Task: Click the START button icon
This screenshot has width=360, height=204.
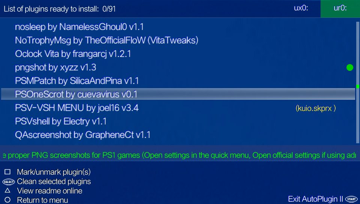Action: click(x=351, y=199)
